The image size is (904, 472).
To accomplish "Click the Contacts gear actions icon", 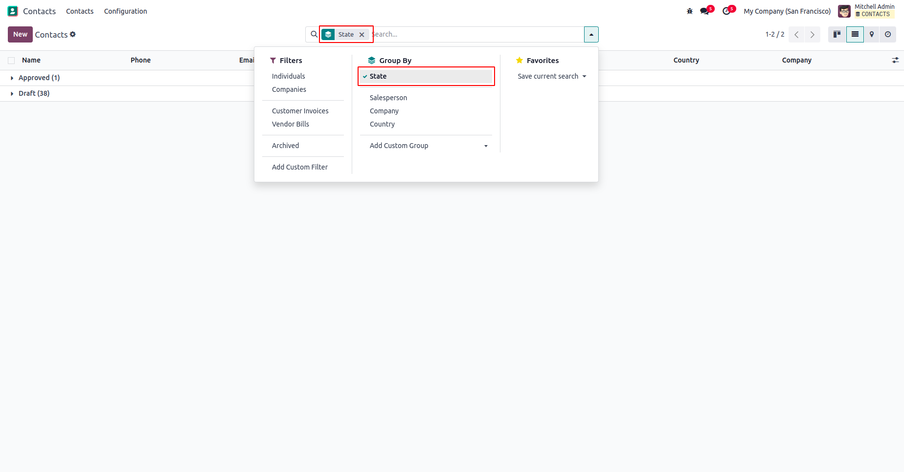I will [73, 34].
